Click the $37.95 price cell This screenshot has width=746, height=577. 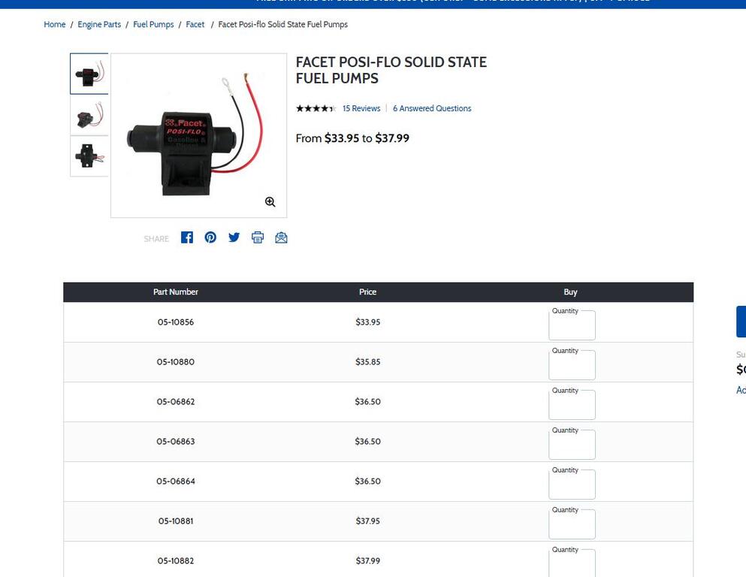click(x=368, y=521)
